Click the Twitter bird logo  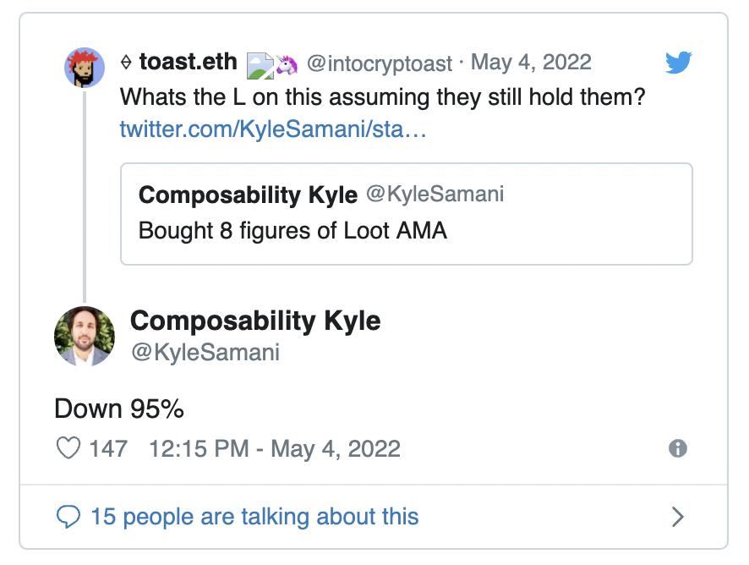pyautogui.click(x=679, y=63)
